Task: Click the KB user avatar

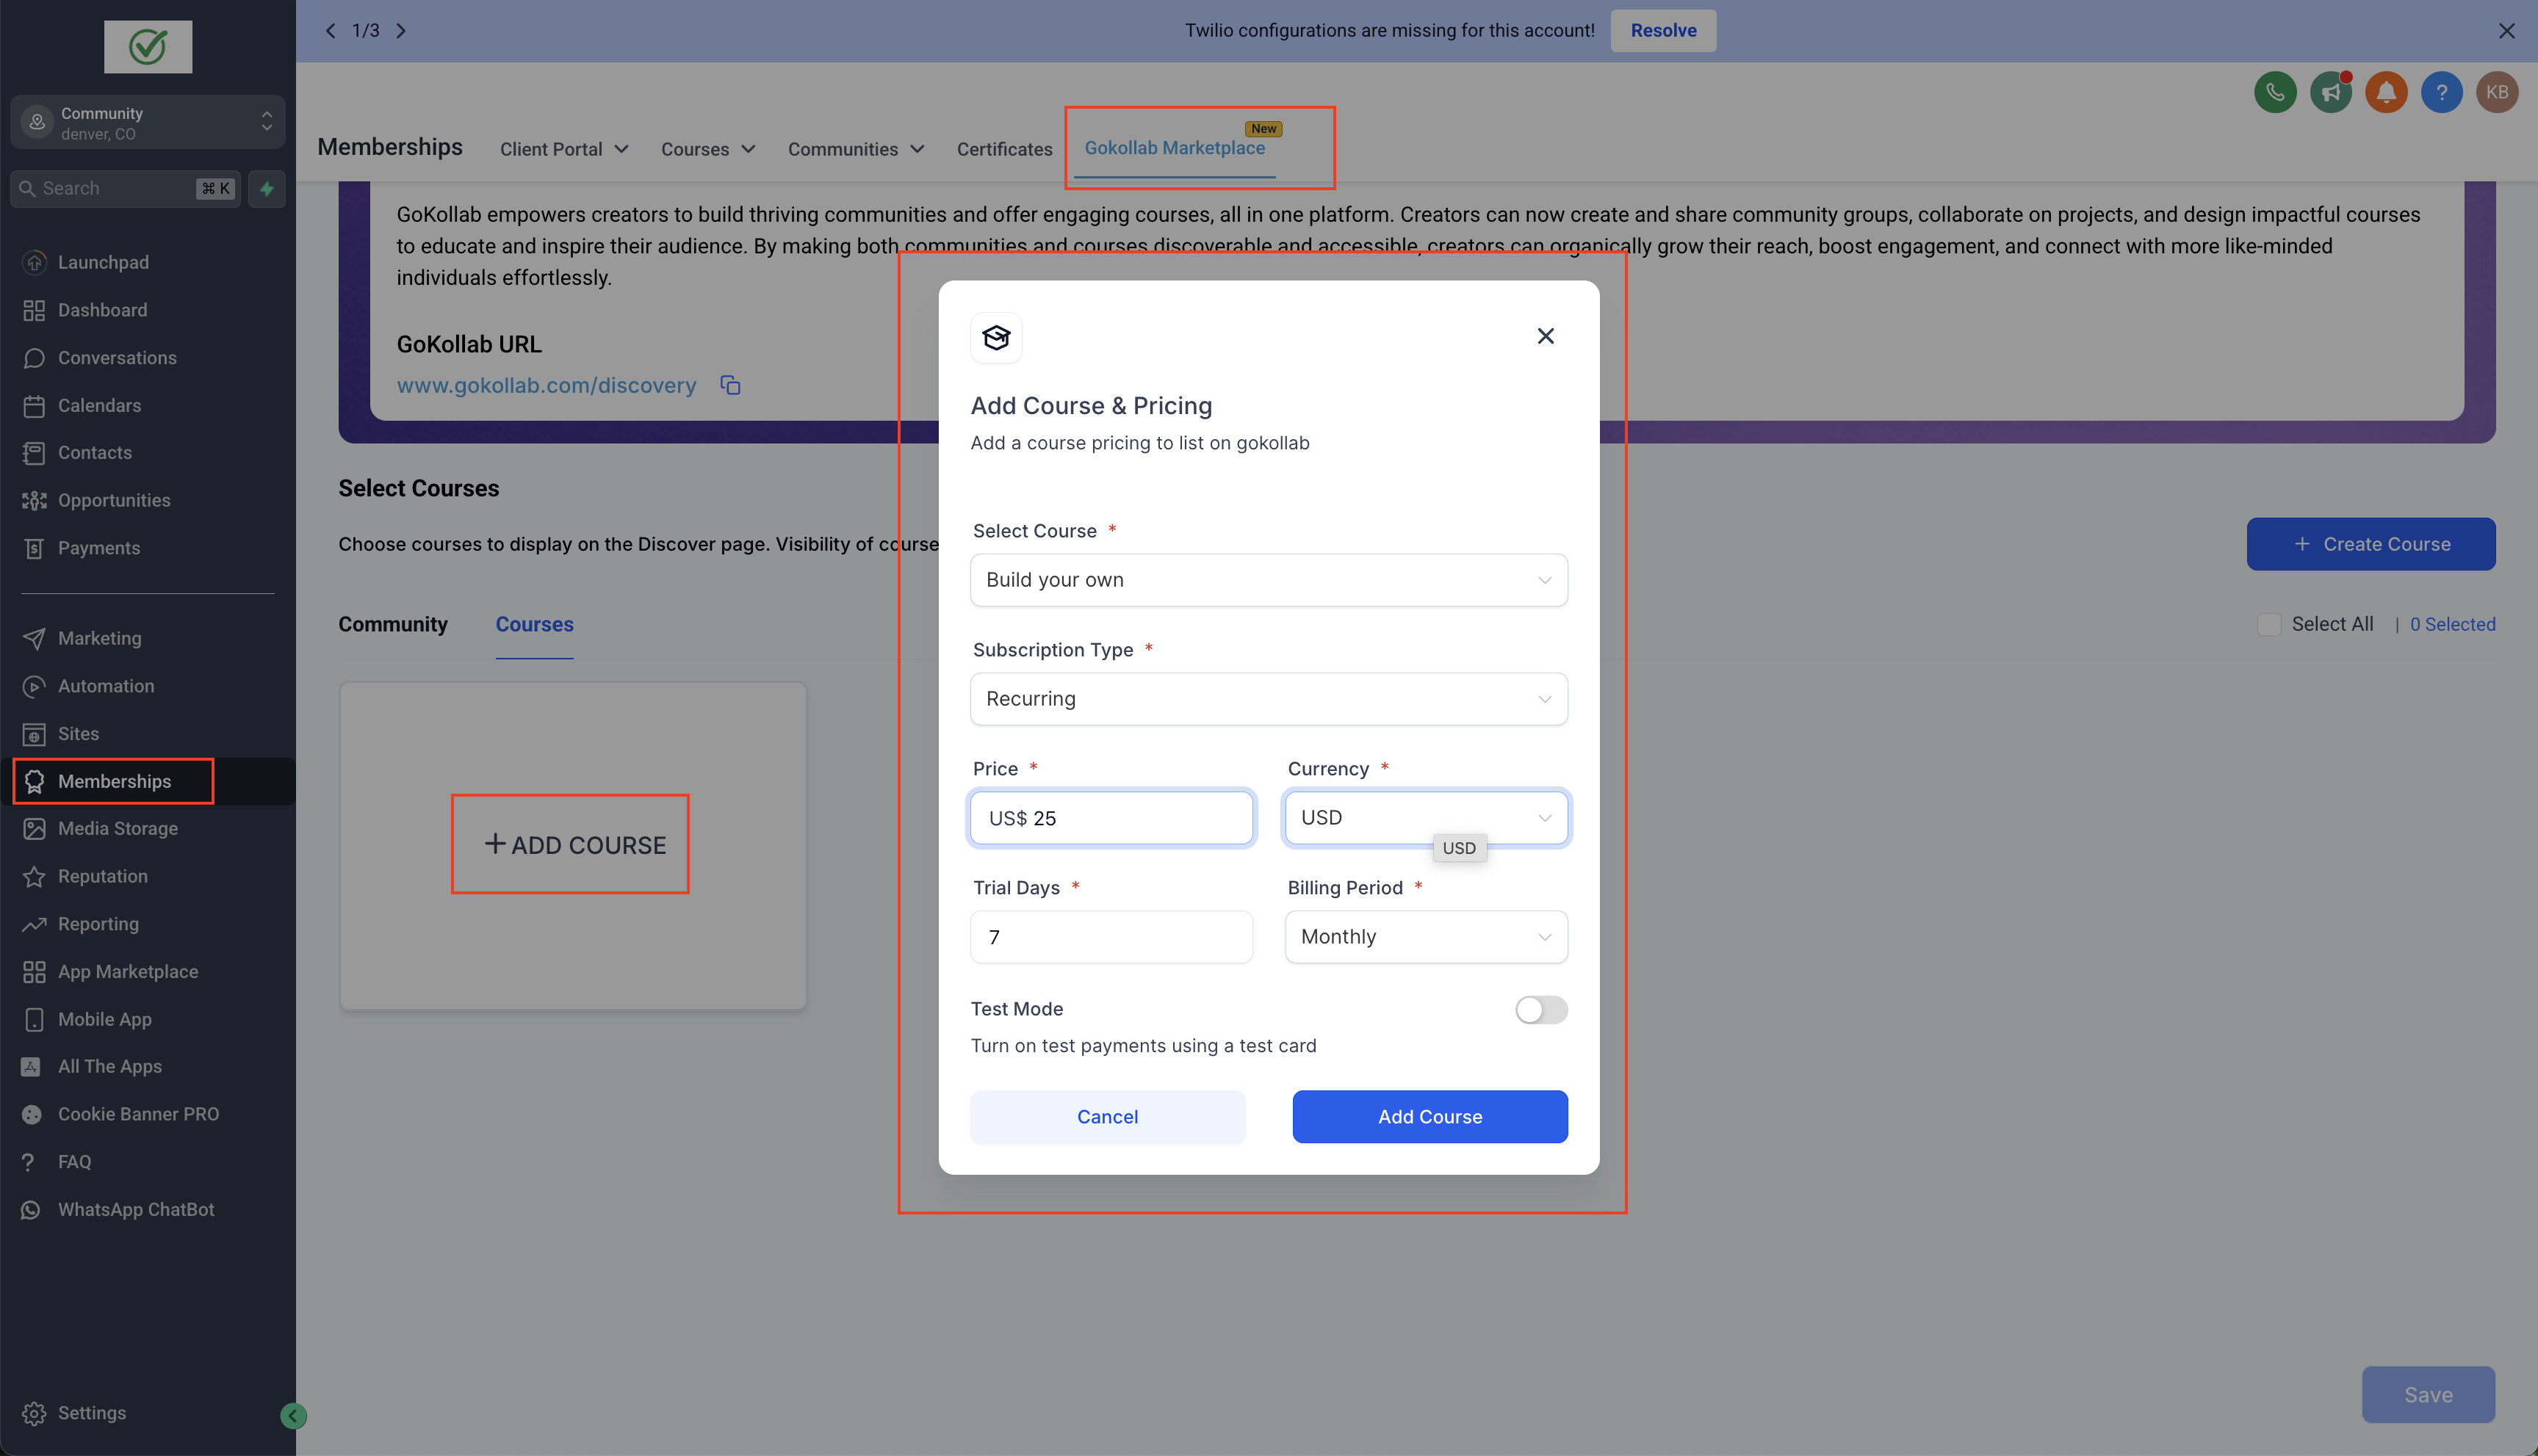Action: (x=2496, y=92)
